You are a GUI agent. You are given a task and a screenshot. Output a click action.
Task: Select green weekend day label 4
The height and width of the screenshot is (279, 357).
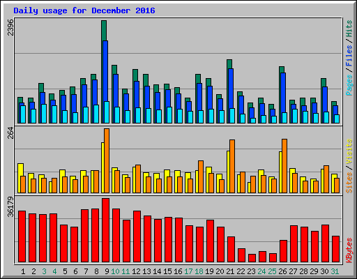(x=54, y=271)
